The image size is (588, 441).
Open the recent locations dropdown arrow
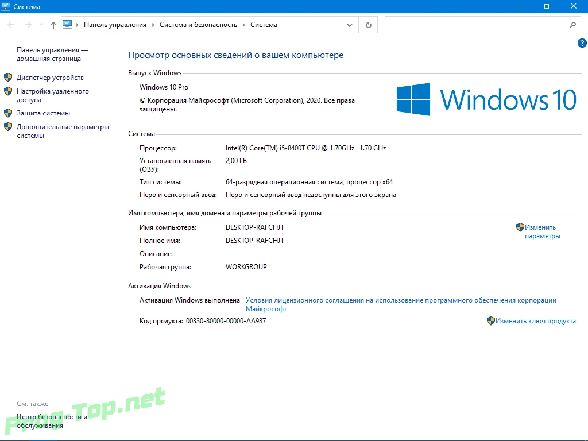click(41, 25)
